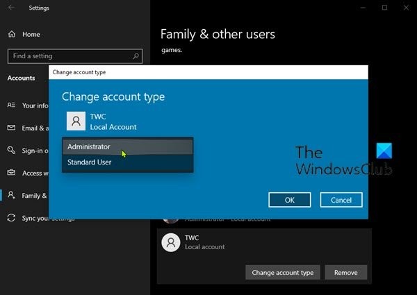This screenshot has width=417, height=295.
Task: Open the Email & accounts sidebar item
Action: 28,128
